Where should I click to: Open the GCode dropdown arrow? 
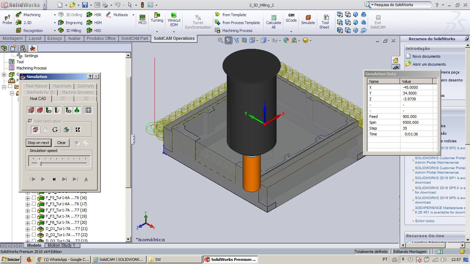tap(291, 32)
